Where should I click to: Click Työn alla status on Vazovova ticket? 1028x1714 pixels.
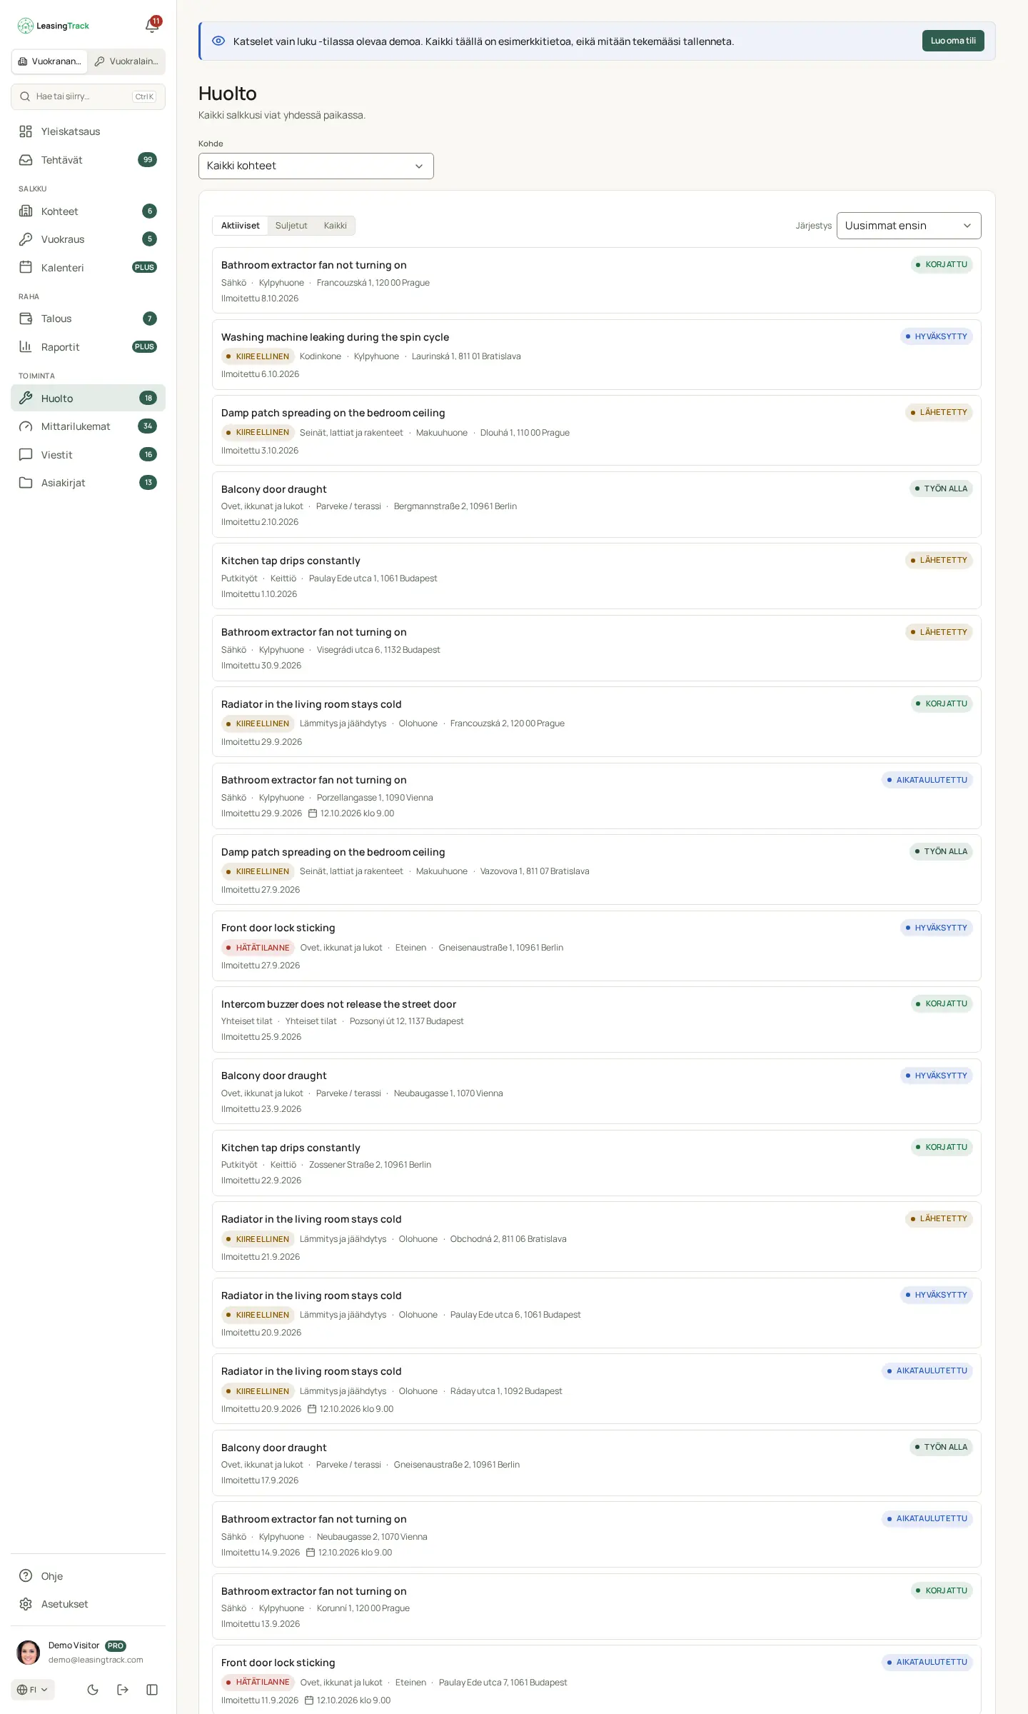tap(941, 851)
